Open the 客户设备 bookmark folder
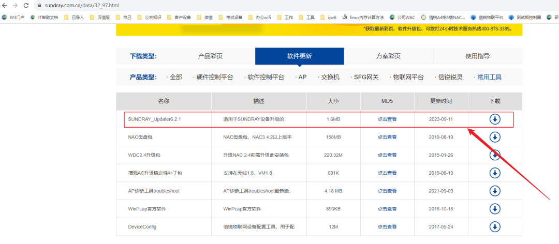Image resolution: width=559 pixels, height=244 pixels. [179, 17]
